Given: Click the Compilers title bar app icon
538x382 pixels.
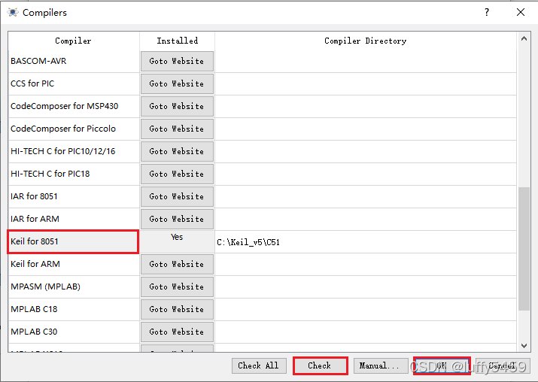Looking at the screenshot, I should (x=13, y=13).
